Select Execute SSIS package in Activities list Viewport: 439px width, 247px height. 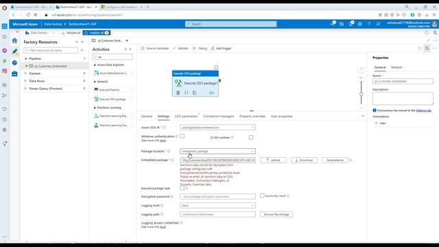point(112,99)
